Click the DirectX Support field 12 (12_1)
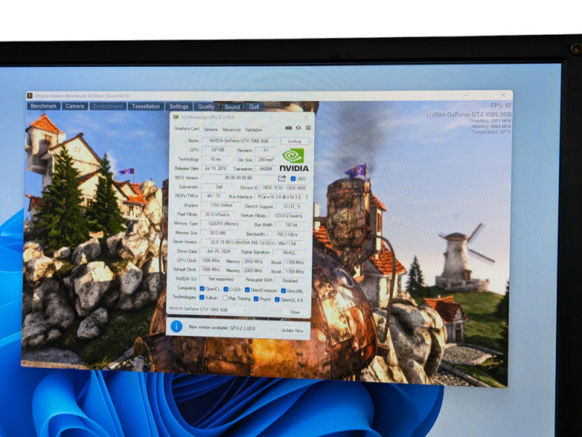 point(292,207)
